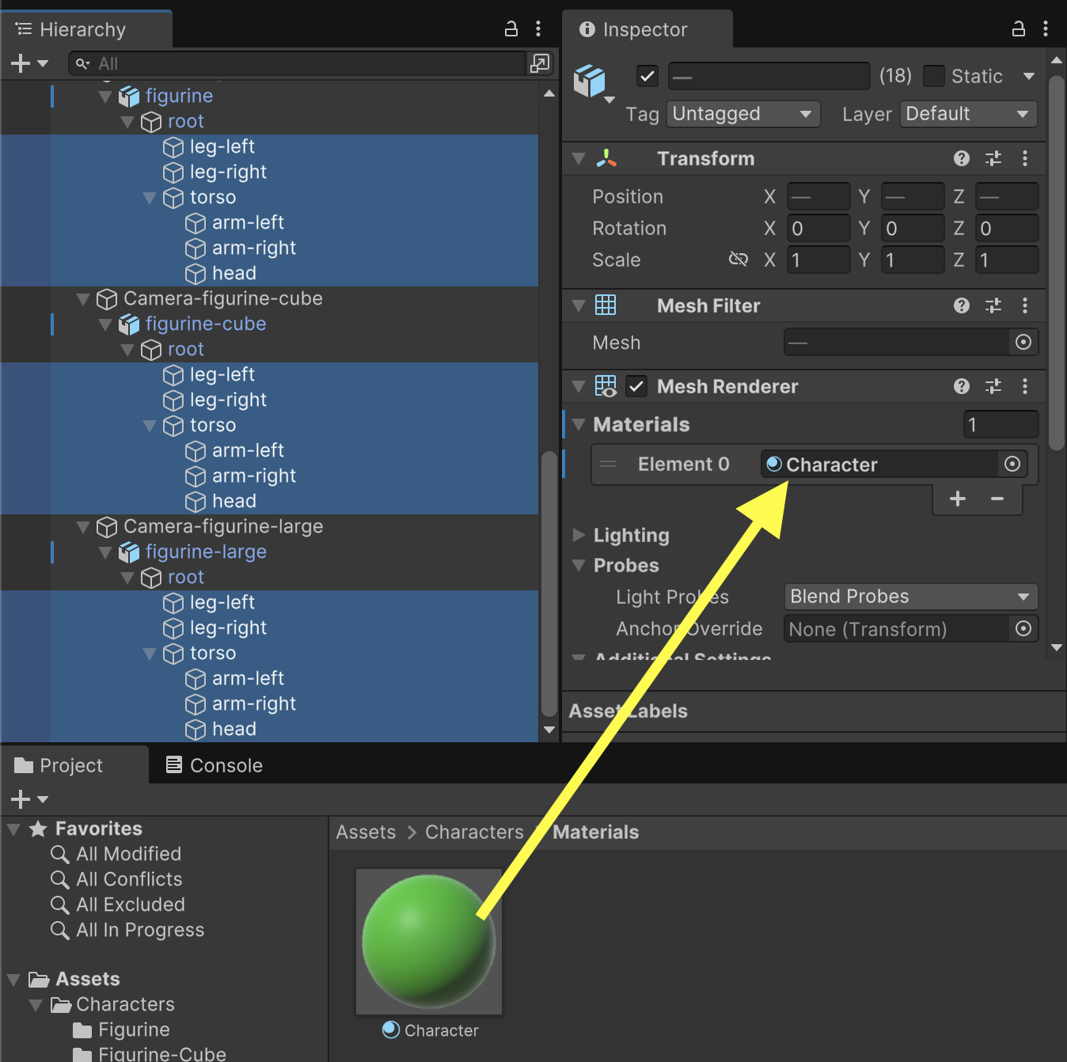Open material picker for Element 0
Viewport: 1067px width, 1062px height.
[1012, 465]
